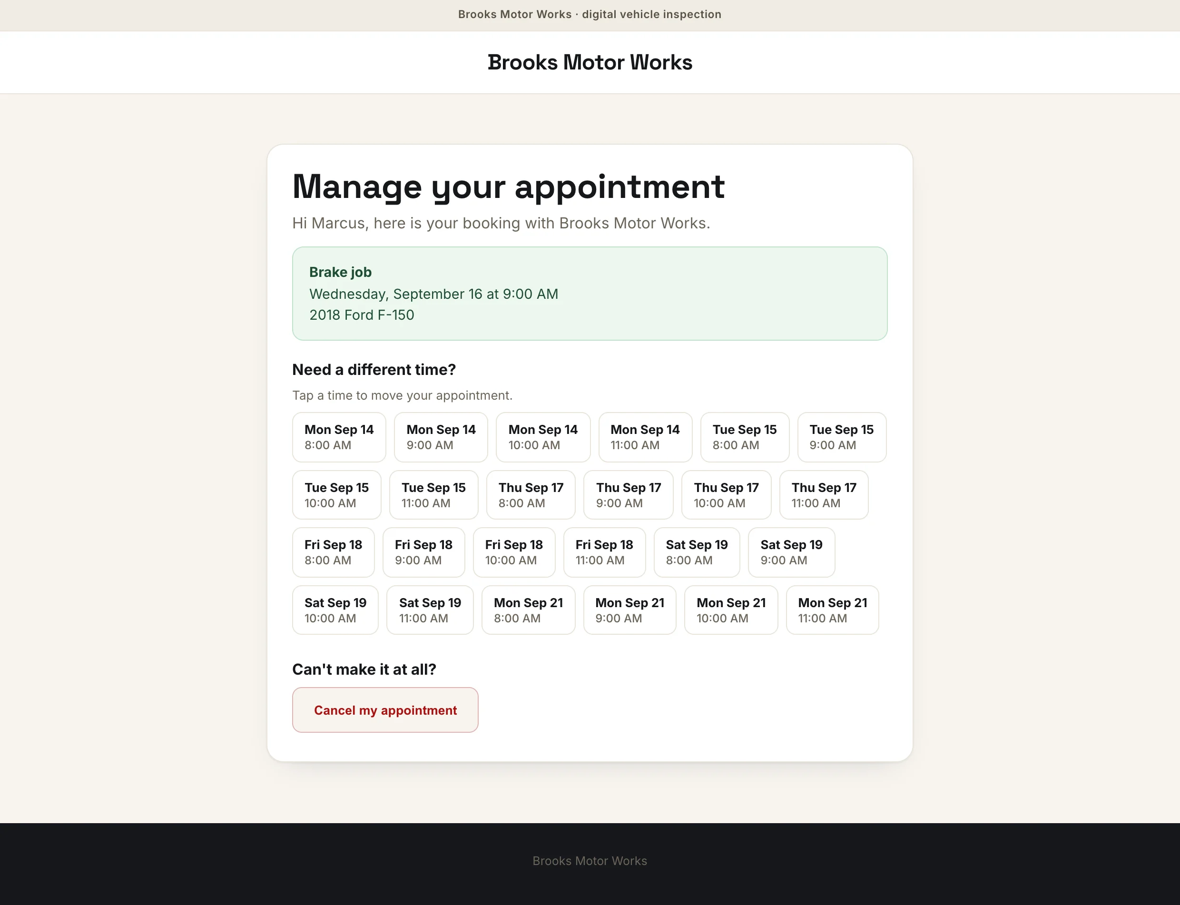
Task: Choose Sat Sep 19 9:00 AM time
Action: [x=792, y=552]
